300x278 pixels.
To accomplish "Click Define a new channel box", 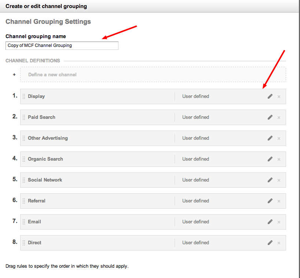I will 153,74.
